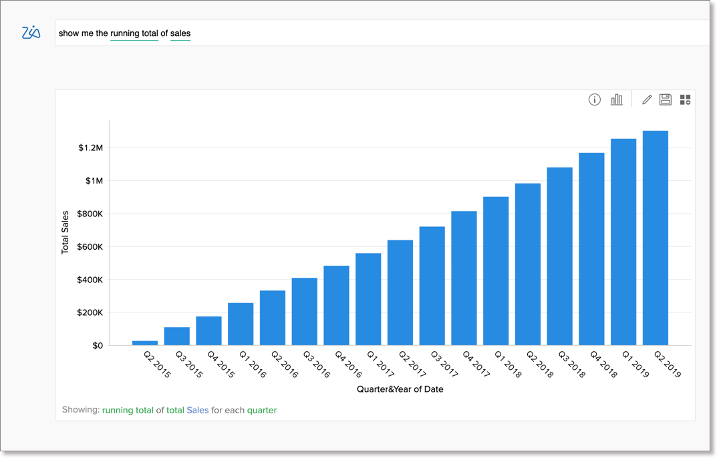Image resolution: width=717 pixels, height=458 pixels.
Task: Click the chart type bar-graph icon
Action: click(617, 99)
